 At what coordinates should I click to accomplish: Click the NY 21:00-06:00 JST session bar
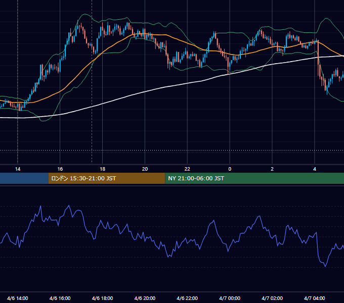pyautogui.click(x=254, y=178)
